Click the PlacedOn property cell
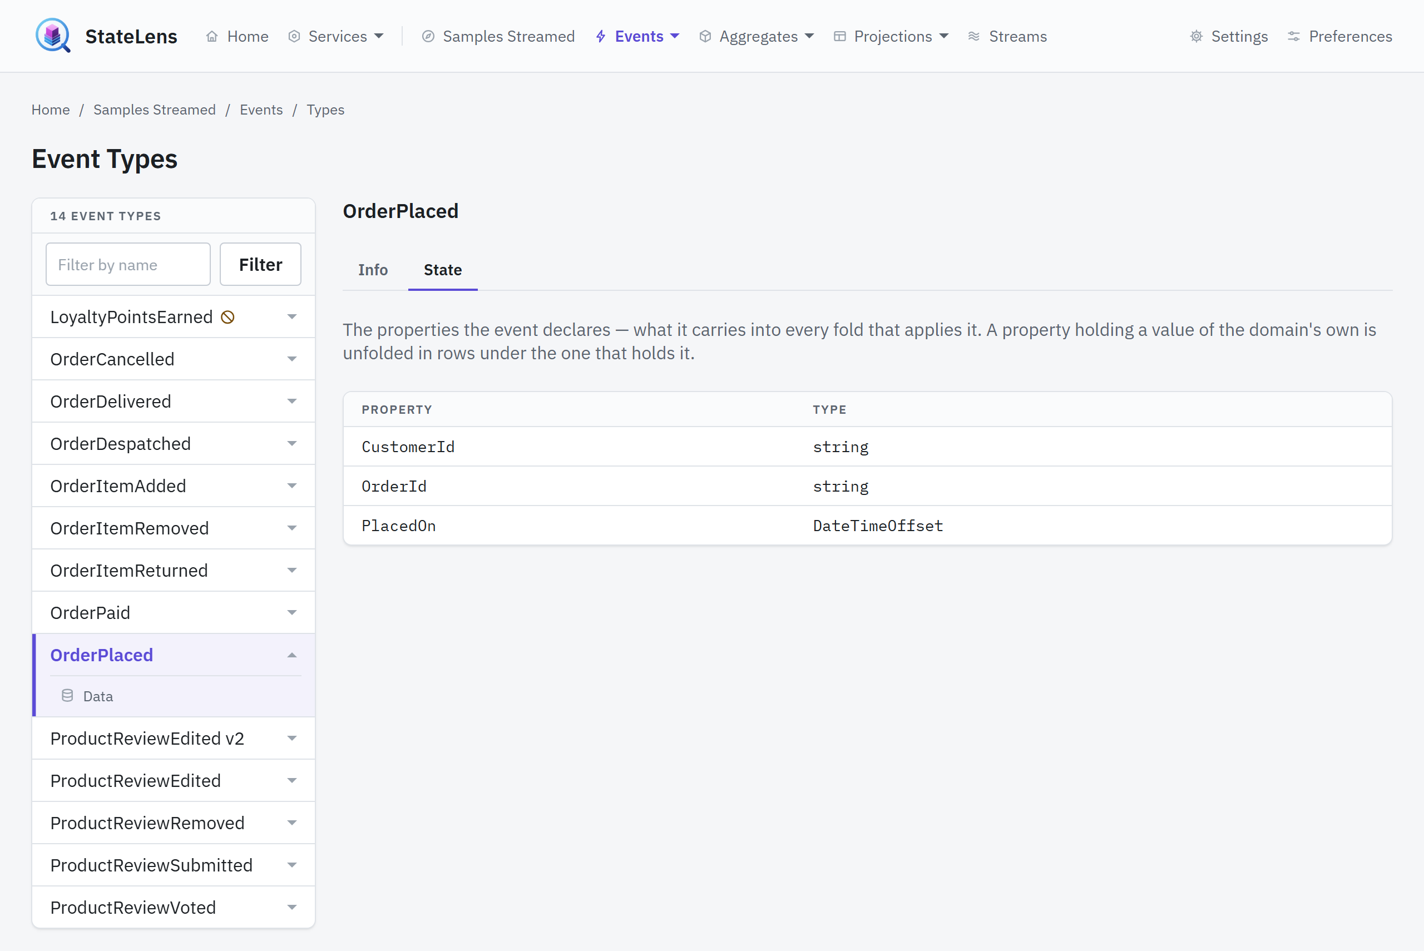 (398, 526)
